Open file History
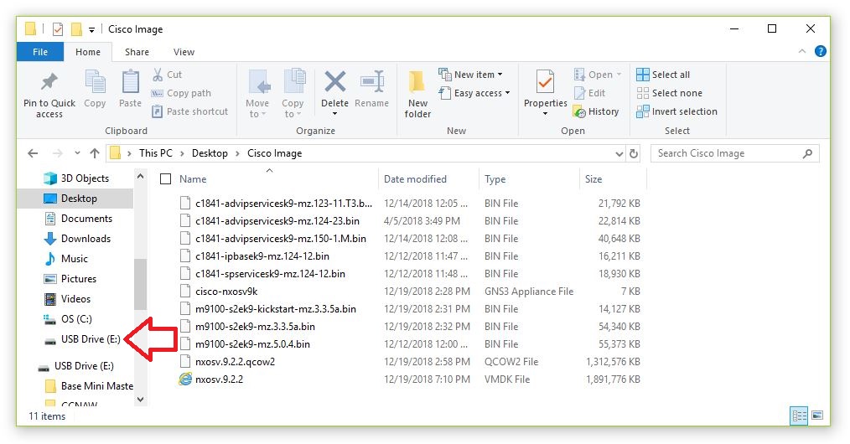 [596, 111]
